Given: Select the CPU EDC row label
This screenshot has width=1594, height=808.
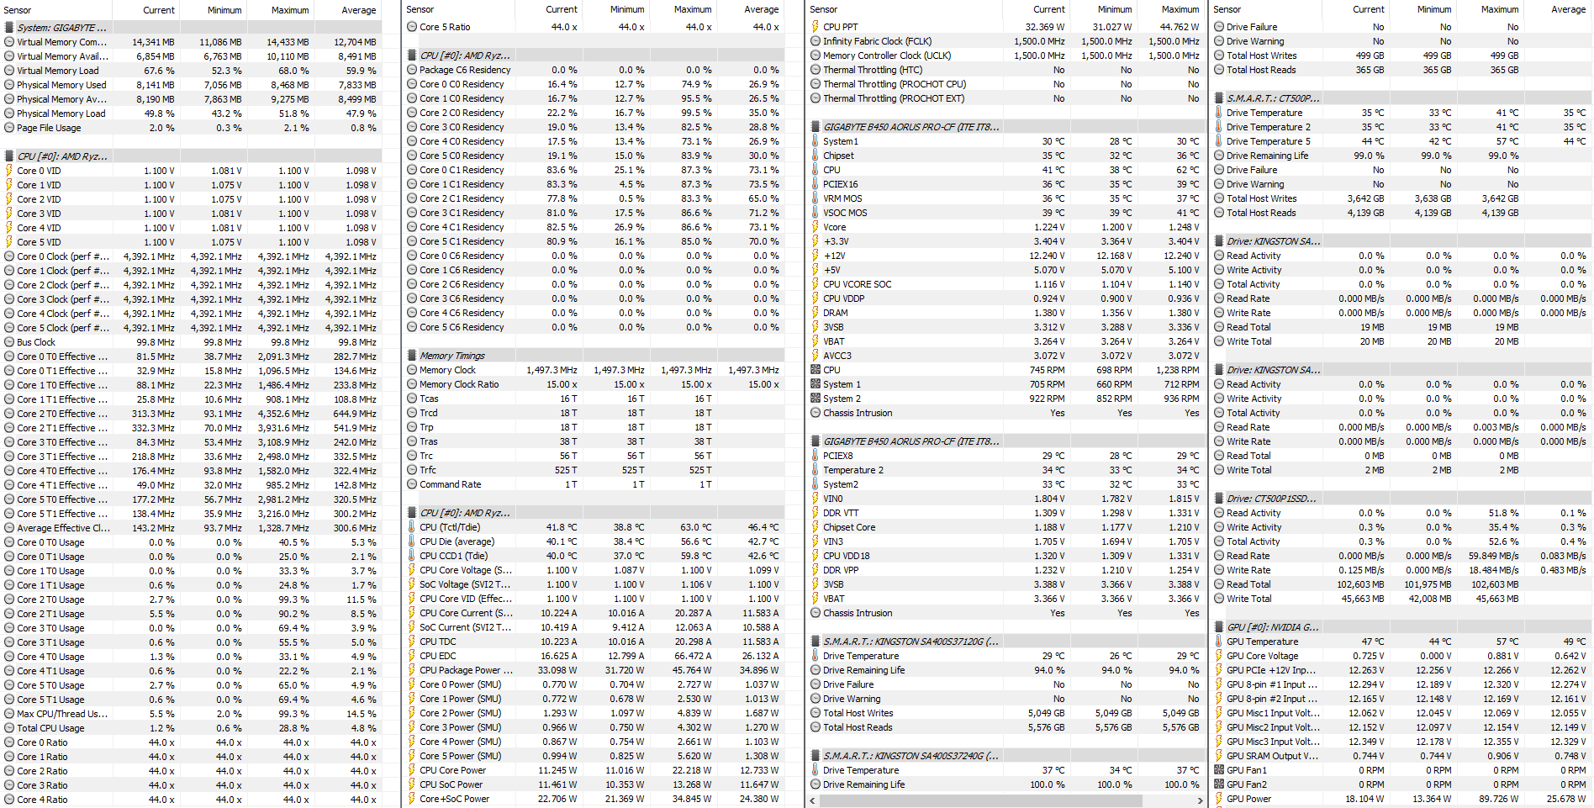Looking at the screenshot, I should click(x=438, y=656).
